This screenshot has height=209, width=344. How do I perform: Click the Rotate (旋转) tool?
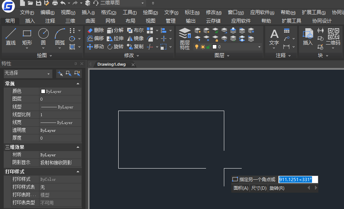point(115,47)
